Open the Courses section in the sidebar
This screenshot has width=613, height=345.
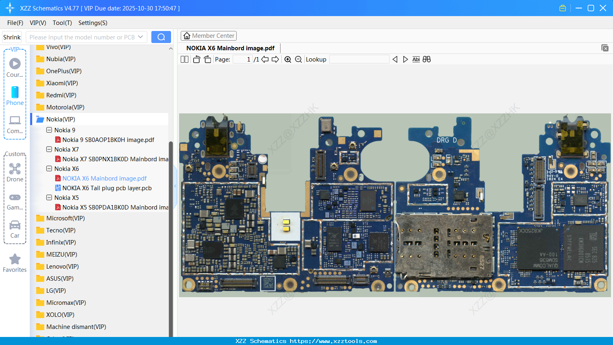tap(15, 68)
